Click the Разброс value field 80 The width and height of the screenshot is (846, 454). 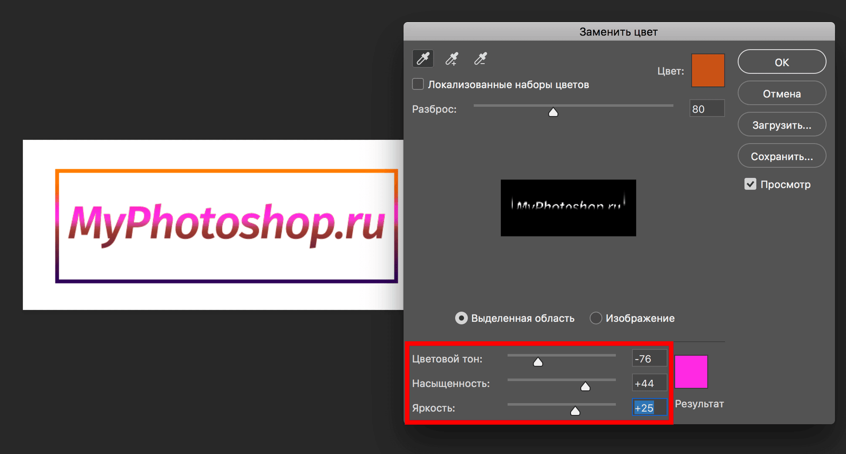pyautogui.click(x=707, y=109)
